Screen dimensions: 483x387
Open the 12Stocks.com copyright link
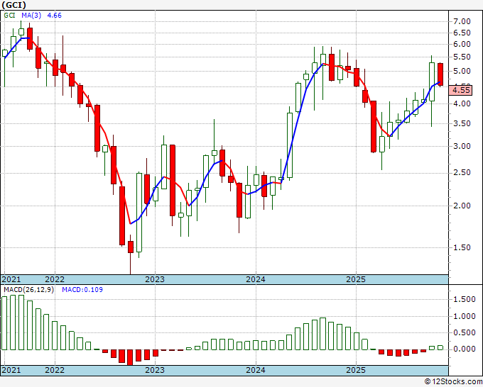click(x=453, y=382)
